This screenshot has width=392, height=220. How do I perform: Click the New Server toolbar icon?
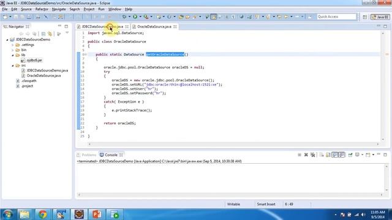click(x=159, y=16)
